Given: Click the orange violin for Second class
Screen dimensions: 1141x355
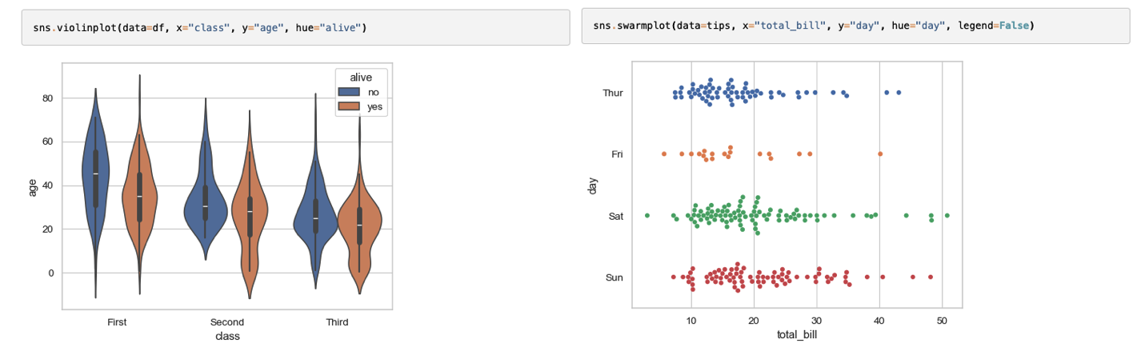Looking at the screenshot, I should point(250,216).
